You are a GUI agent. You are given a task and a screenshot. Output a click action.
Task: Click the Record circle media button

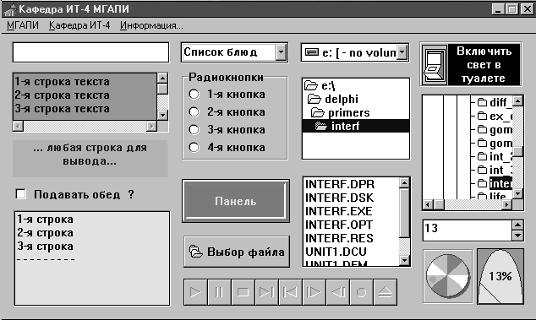click(x=361, y=292)
